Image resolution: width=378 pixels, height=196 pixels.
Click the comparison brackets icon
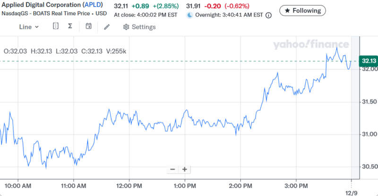(56, 26)
